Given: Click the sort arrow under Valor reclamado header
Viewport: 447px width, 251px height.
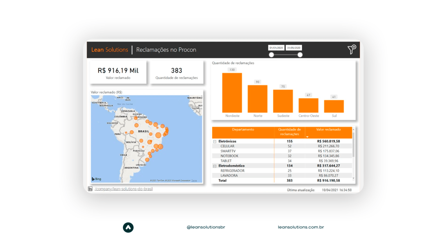Looking at the screenshot, I should (x=307, y=137).
